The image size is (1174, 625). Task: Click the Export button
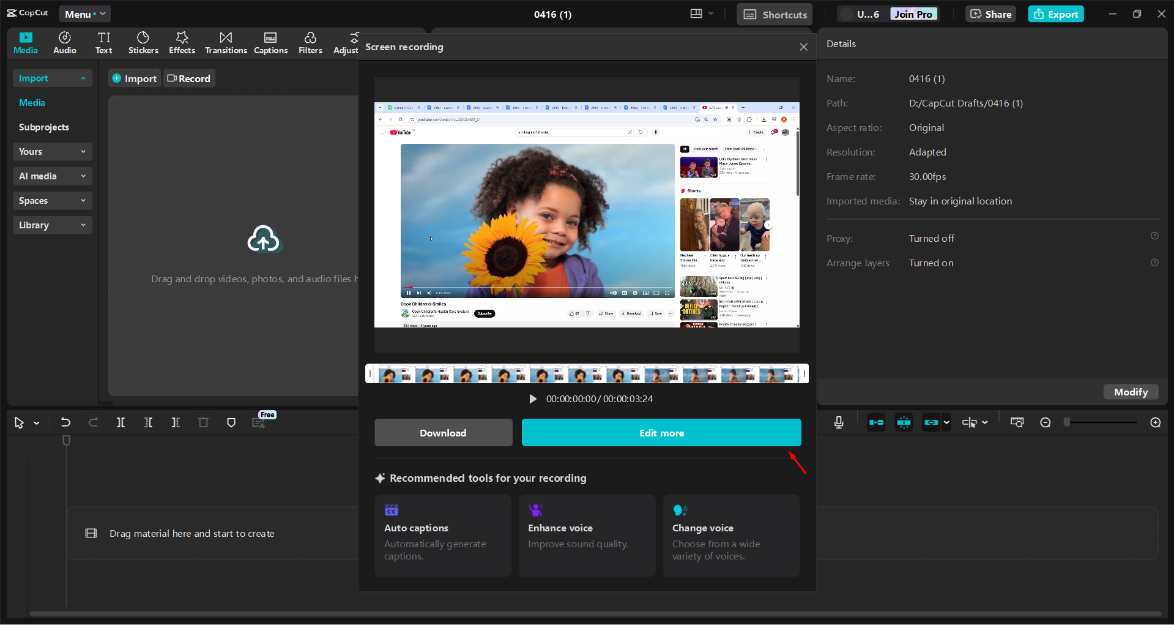(x=1055, y=13)
